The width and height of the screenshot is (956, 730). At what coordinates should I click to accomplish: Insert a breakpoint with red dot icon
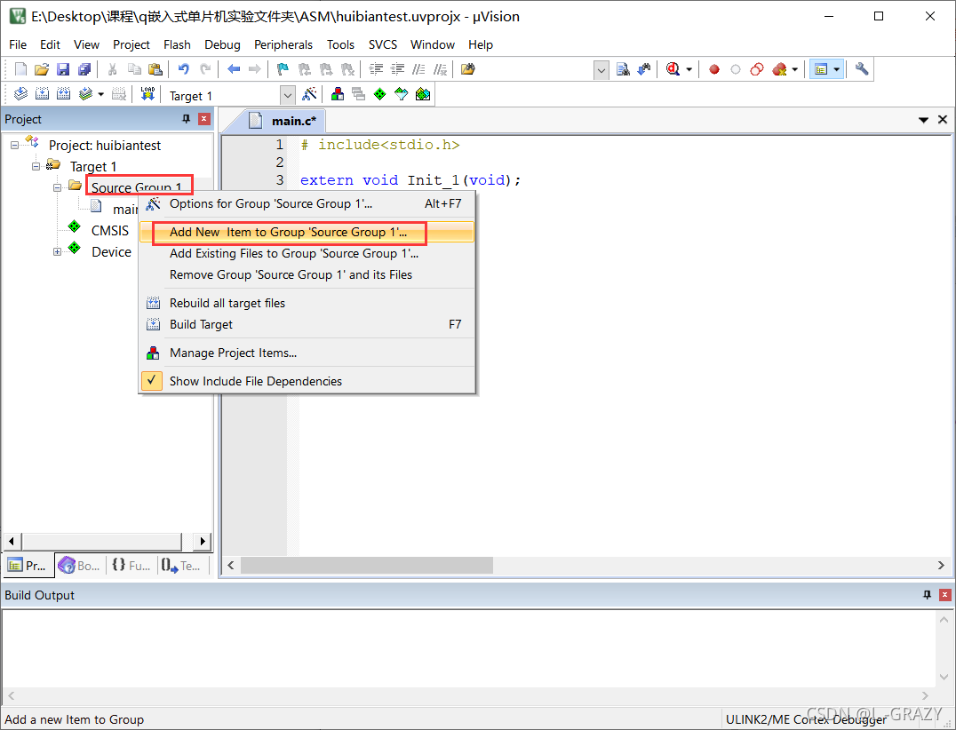tap(714, 69)
